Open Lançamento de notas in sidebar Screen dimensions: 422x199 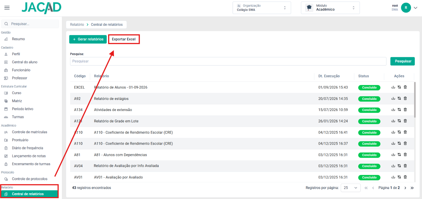pos(29,156)
